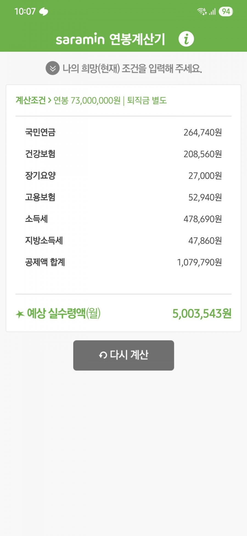
Task: Open the 계산조건 link
Action: point(31,100)
